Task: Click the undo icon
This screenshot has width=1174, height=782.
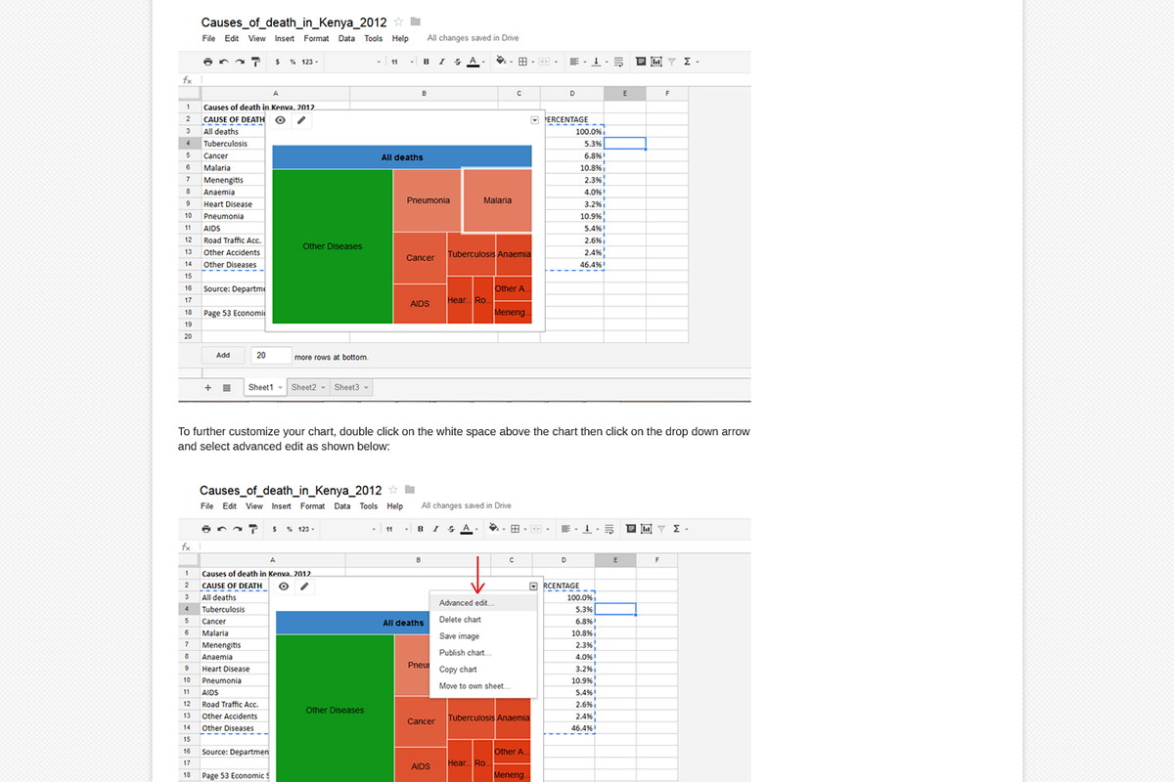Action: point(222,61)
